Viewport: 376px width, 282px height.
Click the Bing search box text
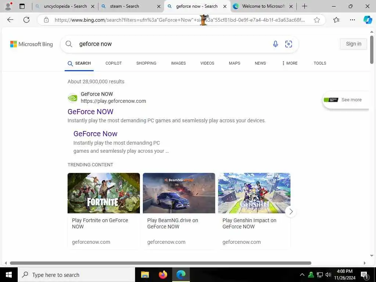[x=95, y=44]
